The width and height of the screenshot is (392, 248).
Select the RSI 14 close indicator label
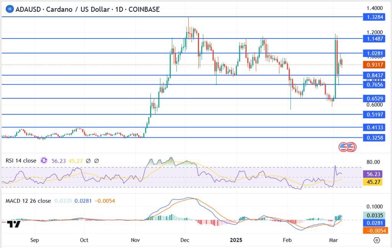pyautogui.click(x=21, y=161)
